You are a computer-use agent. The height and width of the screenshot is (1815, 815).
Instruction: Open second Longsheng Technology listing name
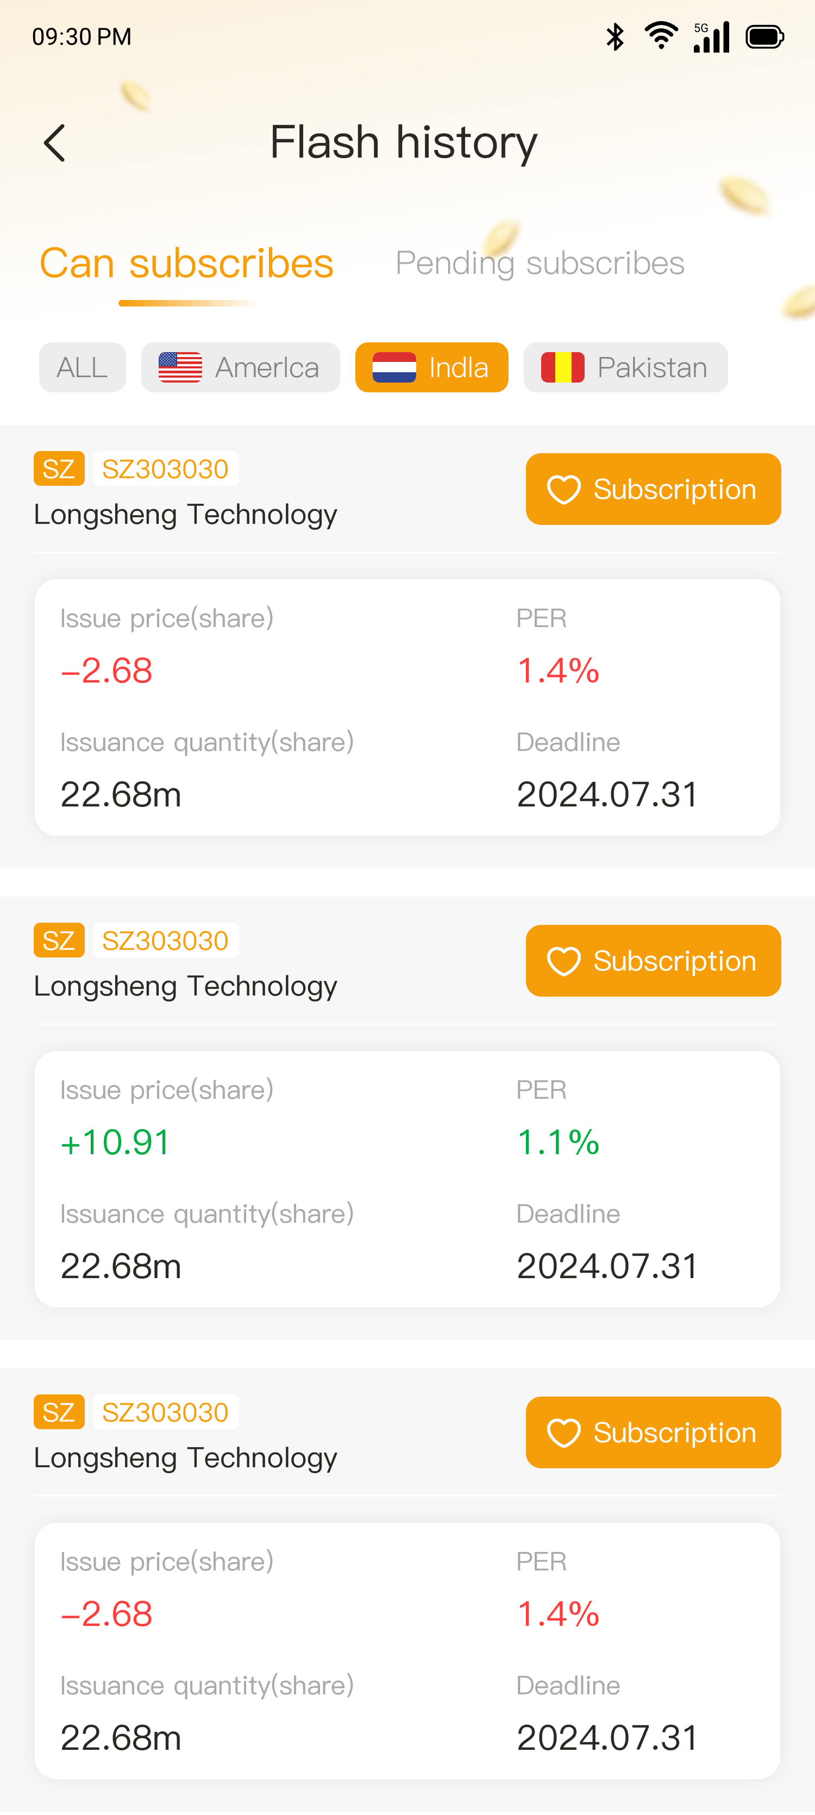click(185, 986)
